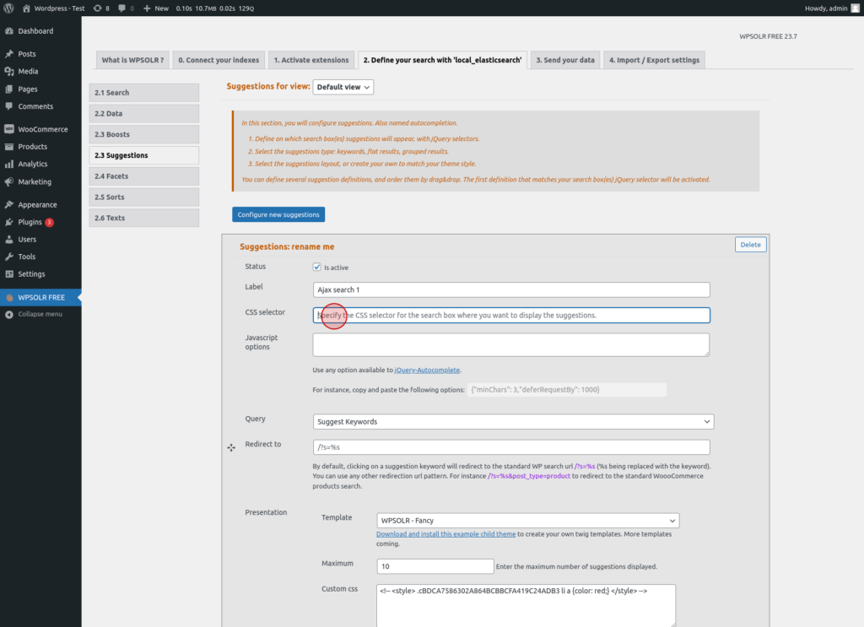Click the query monitor stats 0.10s 10.7MB
This screenshot has width=864, height=627.
[x=215, y=8]
